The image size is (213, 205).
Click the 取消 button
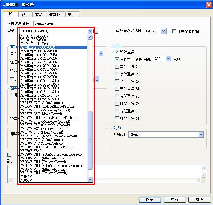click(175, 199)
